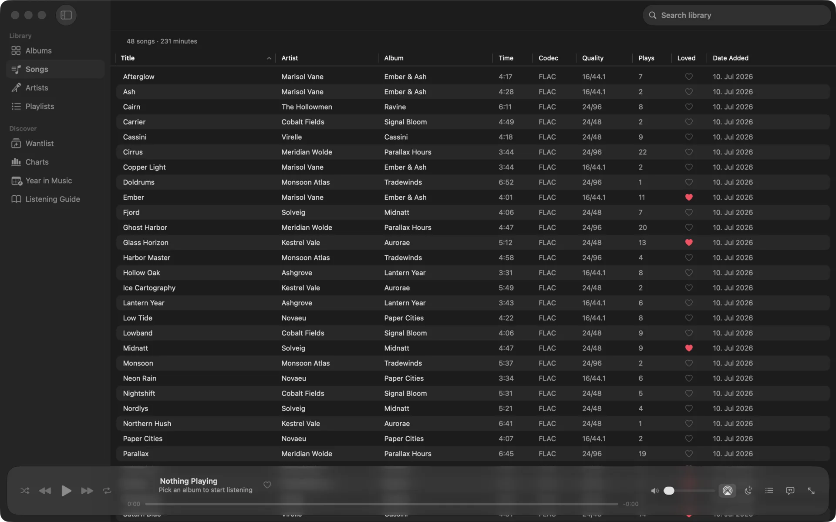Sort by Quality column header

(x=593, y=58)
